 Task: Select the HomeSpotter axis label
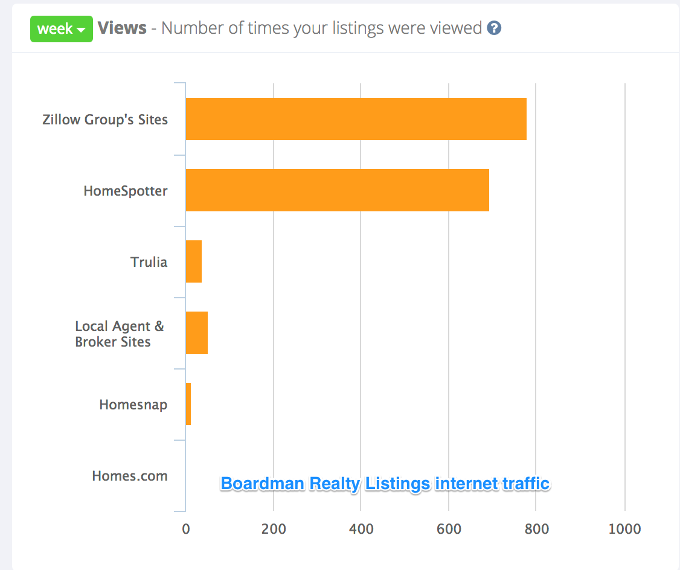click(126, 191)
